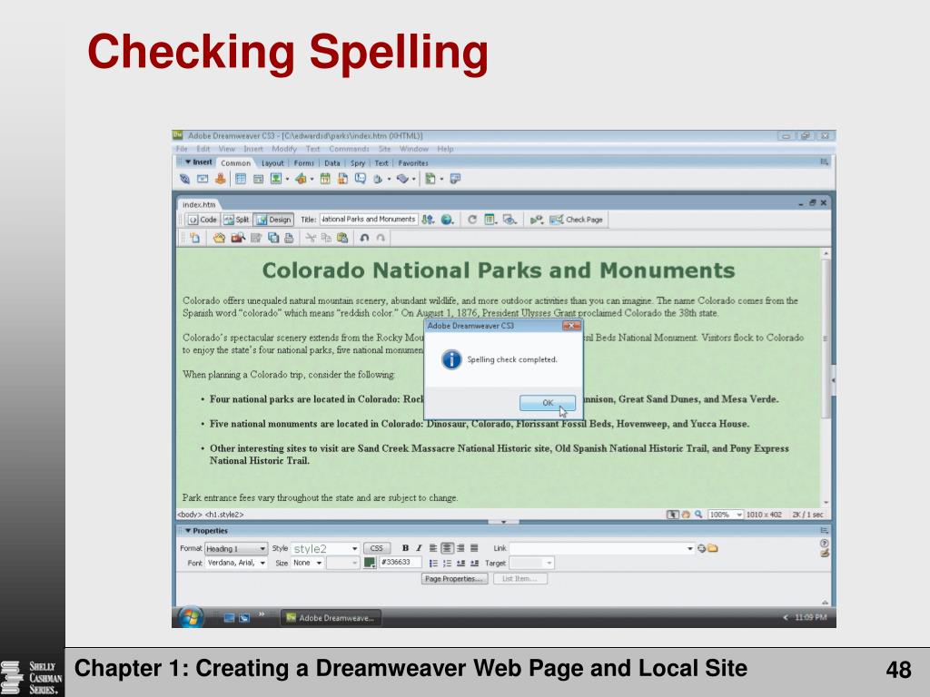The width and height of the screenshot is (930, 697).
Task: Click the Paste icon in Standard toolbar
Action: 342,238
